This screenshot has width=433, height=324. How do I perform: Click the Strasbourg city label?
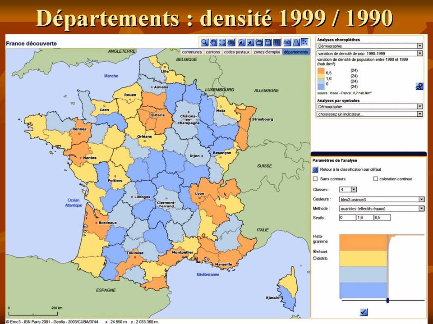[263, 119]
